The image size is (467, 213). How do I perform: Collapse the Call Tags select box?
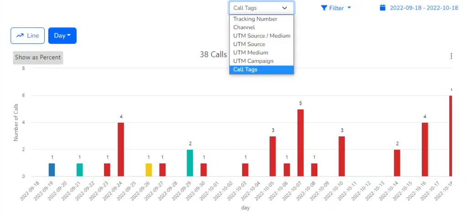click(x=261, y=8)
